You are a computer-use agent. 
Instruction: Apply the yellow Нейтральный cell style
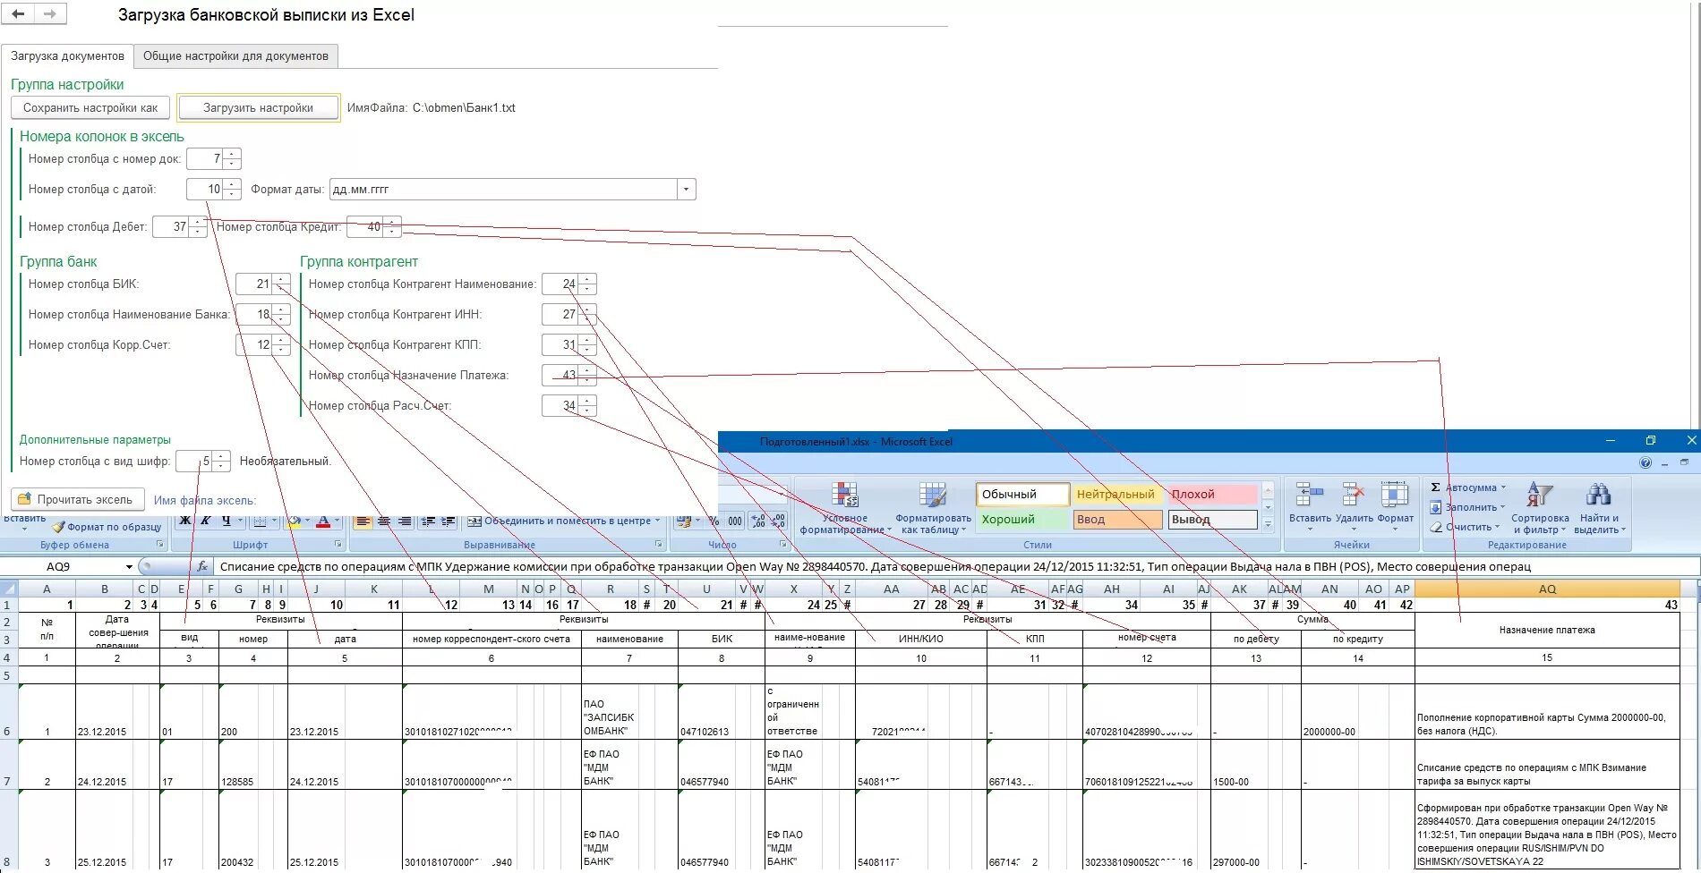pyautogui.click(x=1116, y=494)
